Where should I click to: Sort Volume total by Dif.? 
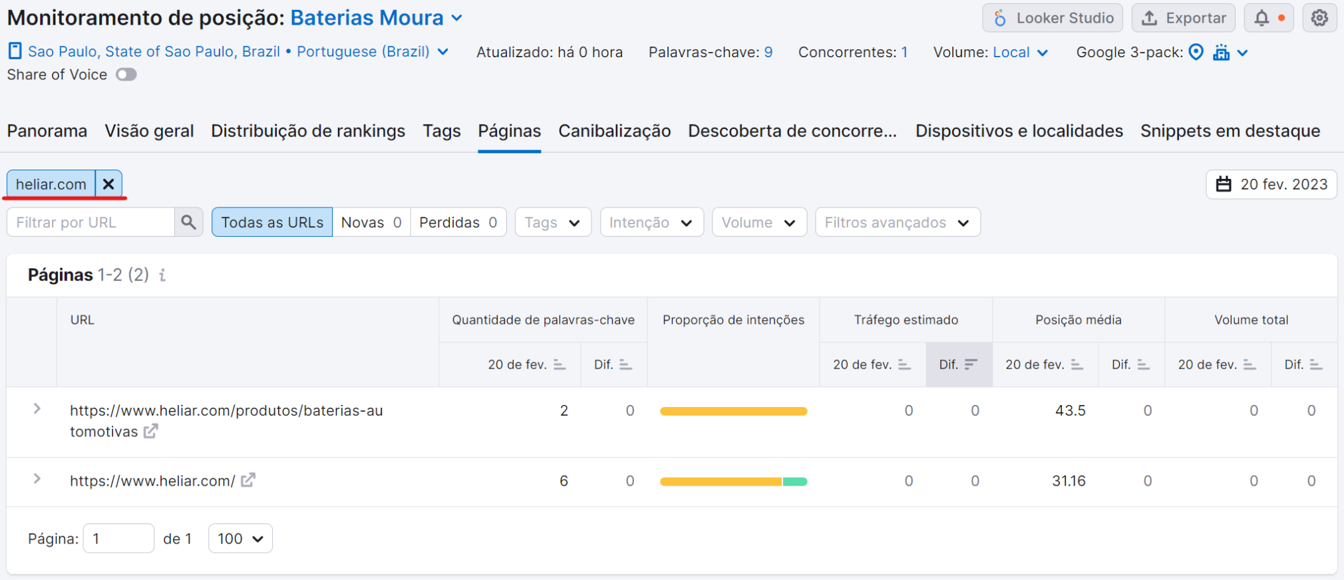pyautogui.click(x=1303, y=364)
